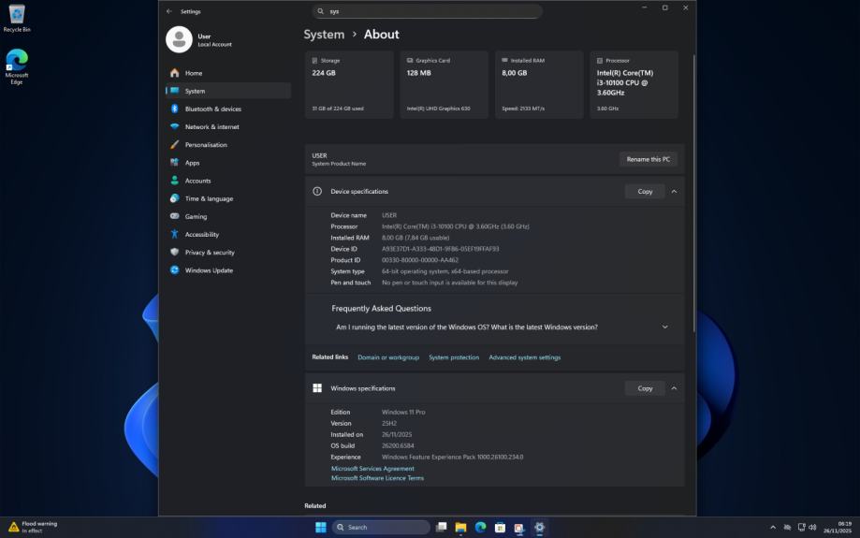Go to the Apps settings section
The height and width of the screenshot is (538, 860).
(192, 163)
